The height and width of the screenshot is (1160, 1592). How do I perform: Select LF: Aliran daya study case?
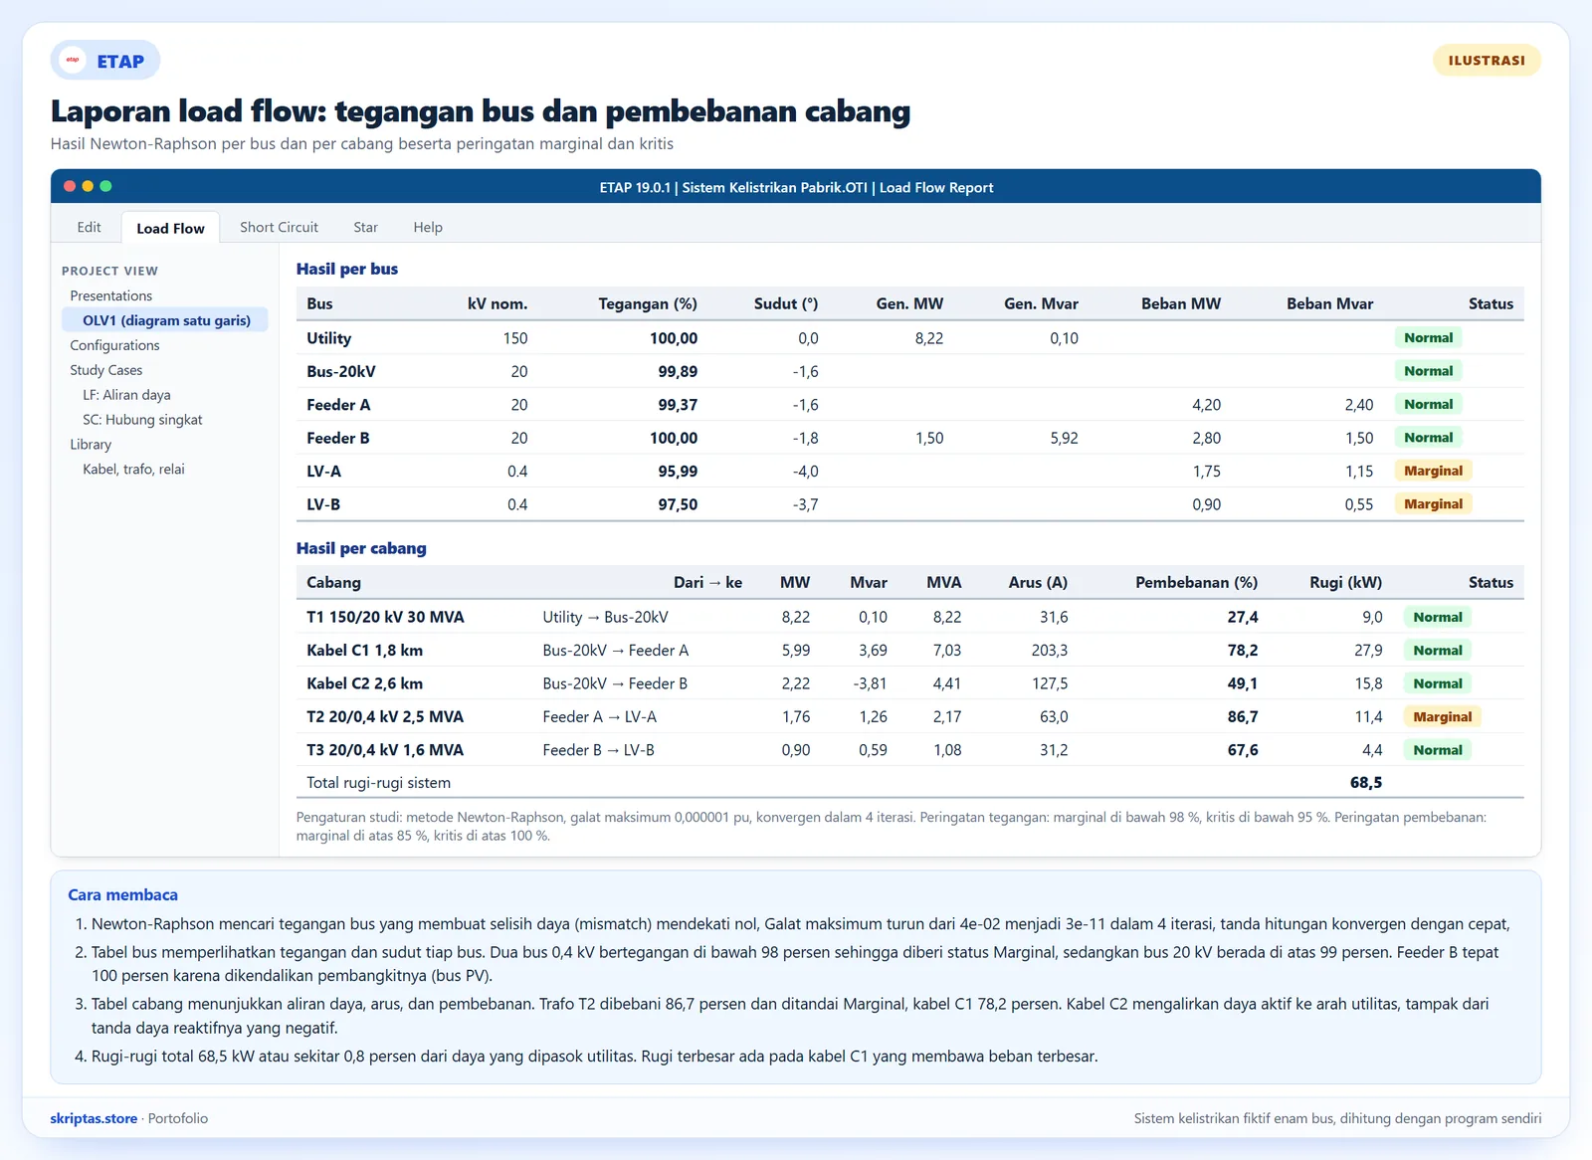[126, 395]
